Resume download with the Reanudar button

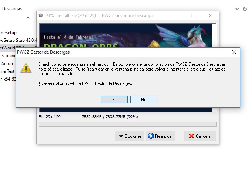(160, 136)
